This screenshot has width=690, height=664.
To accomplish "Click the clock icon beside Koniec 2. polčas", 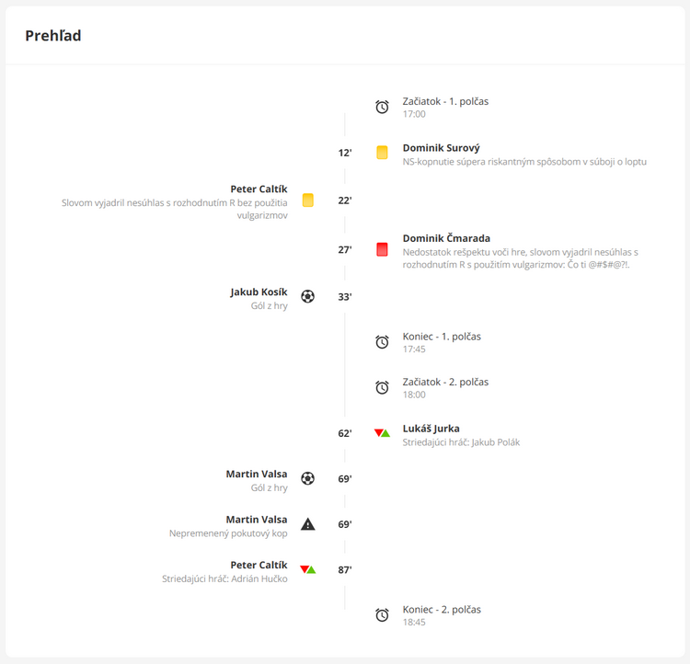I will click(382, 614).
